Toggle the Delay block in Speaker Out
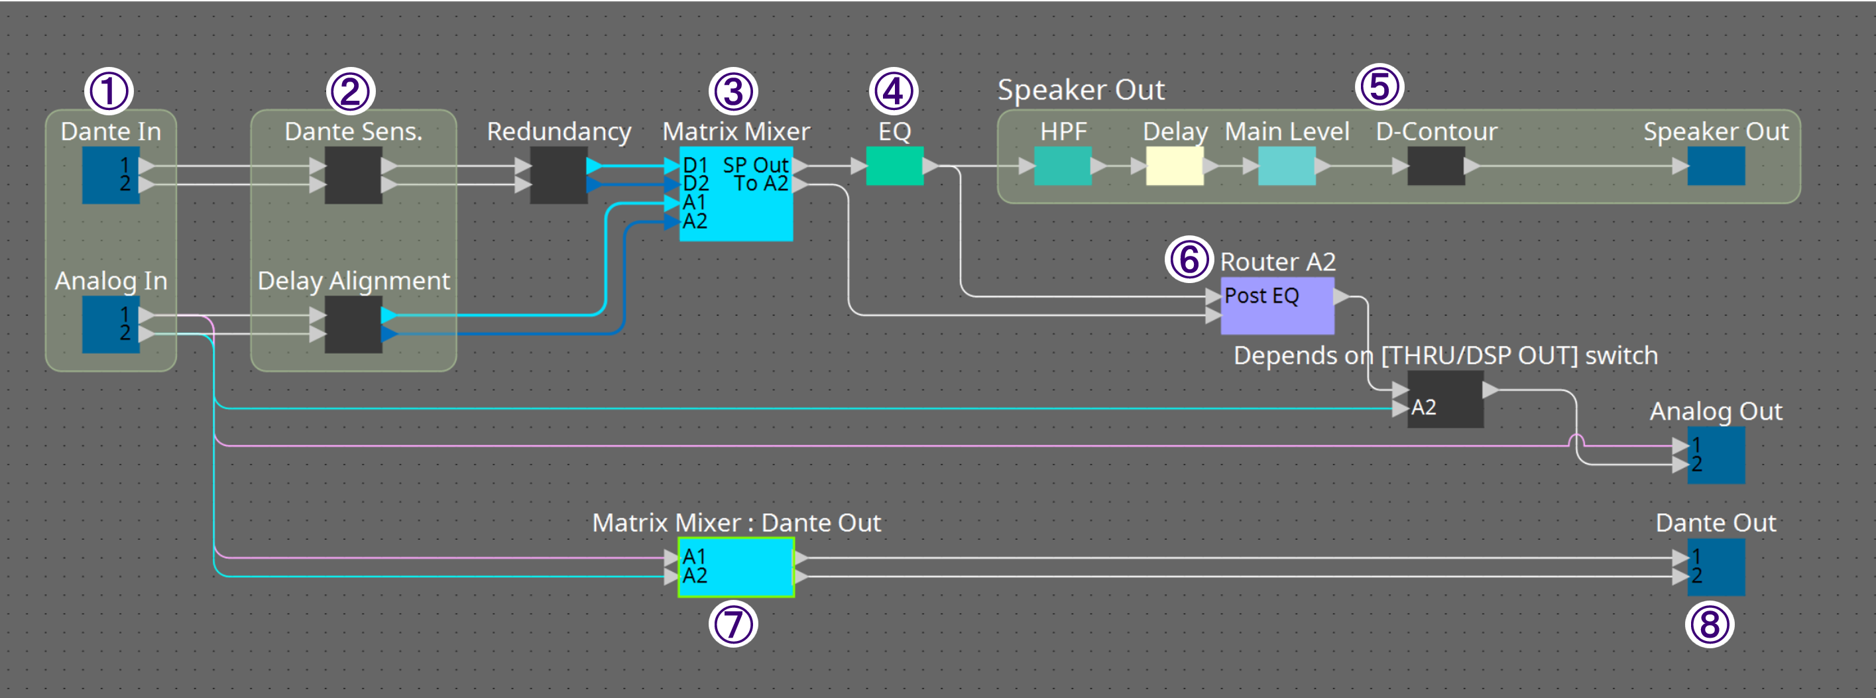The width and height of the screenshot is (1876, 698). click(x=1175, y=167)
